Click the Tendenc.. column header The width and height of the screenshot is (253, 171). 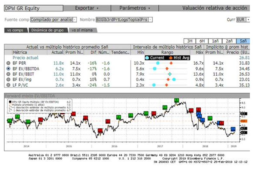click(x=120, y=52)
